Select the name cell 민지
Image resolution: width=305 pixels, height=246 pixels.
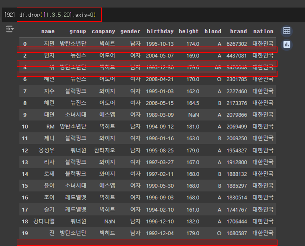pyautogui.click(x=49, y=56)
